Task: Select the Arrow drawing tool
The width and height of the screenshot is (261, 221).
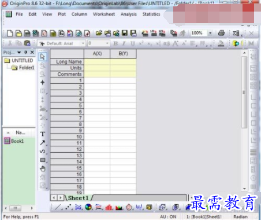Action: (x=43, y=143)
